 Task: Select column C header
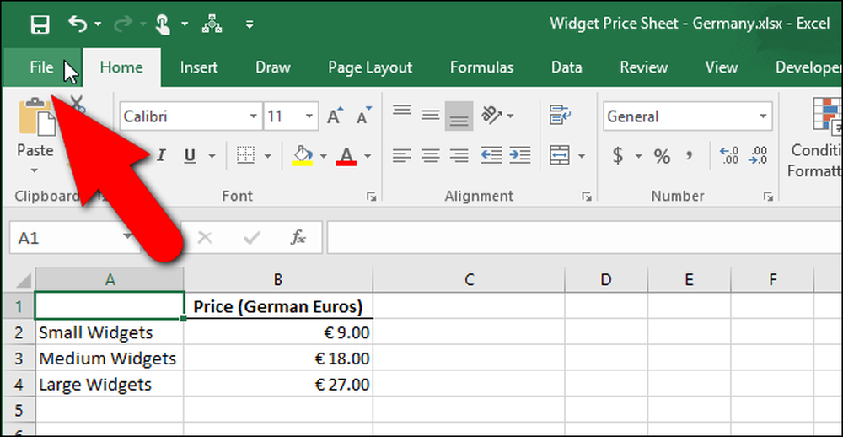tap(469, 280)
